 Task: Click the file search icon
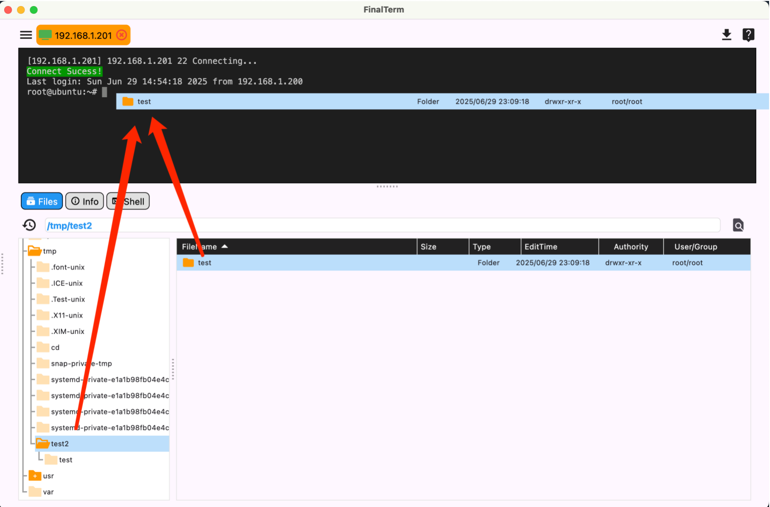(738, 225)
